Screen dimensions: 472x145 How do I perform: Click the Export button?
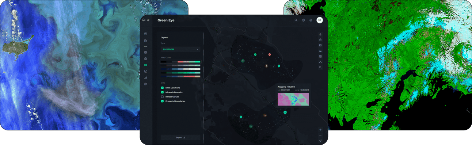180,138
